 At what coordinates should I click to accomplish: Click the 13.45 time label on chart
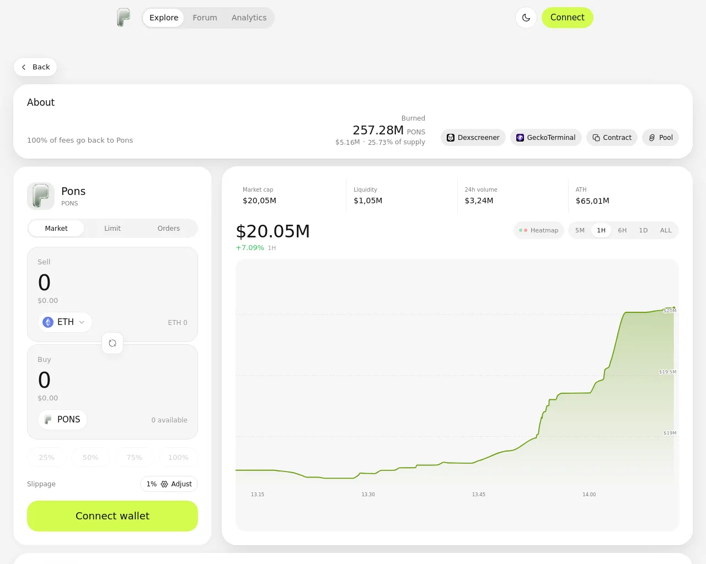coord(479,495)
